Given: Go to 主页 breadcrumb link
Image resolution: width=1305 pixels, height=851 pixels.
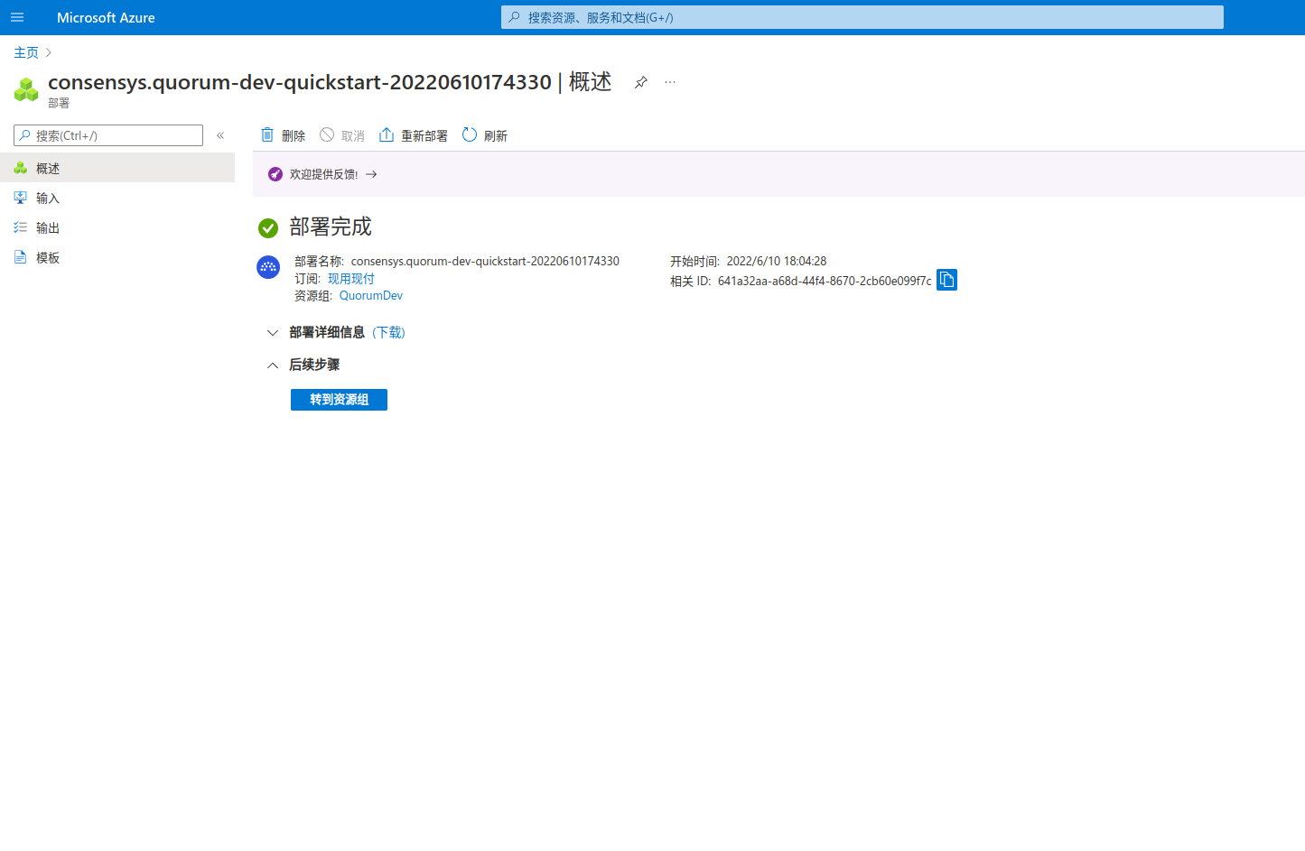Looking at the screenshot, I should pos(26,52).
